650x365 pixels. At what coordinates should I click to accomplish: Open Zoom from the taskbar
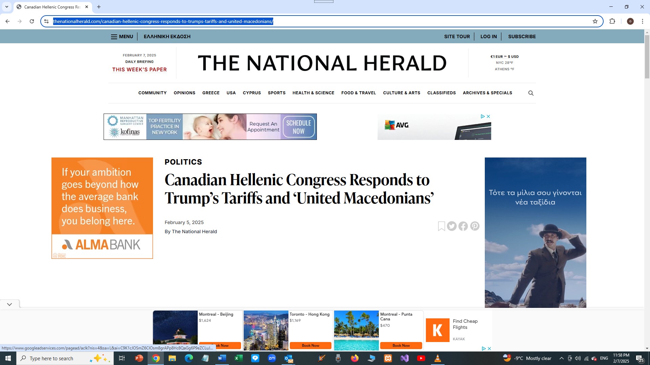tap(272, 358)
